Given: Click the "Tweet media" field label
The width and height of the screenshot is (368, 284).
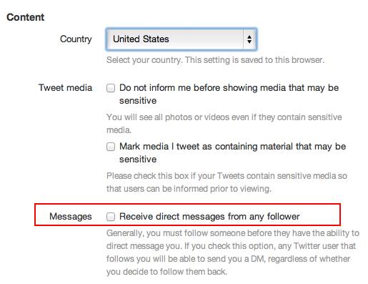Looking at the screenshot, I should coord(65,88).
